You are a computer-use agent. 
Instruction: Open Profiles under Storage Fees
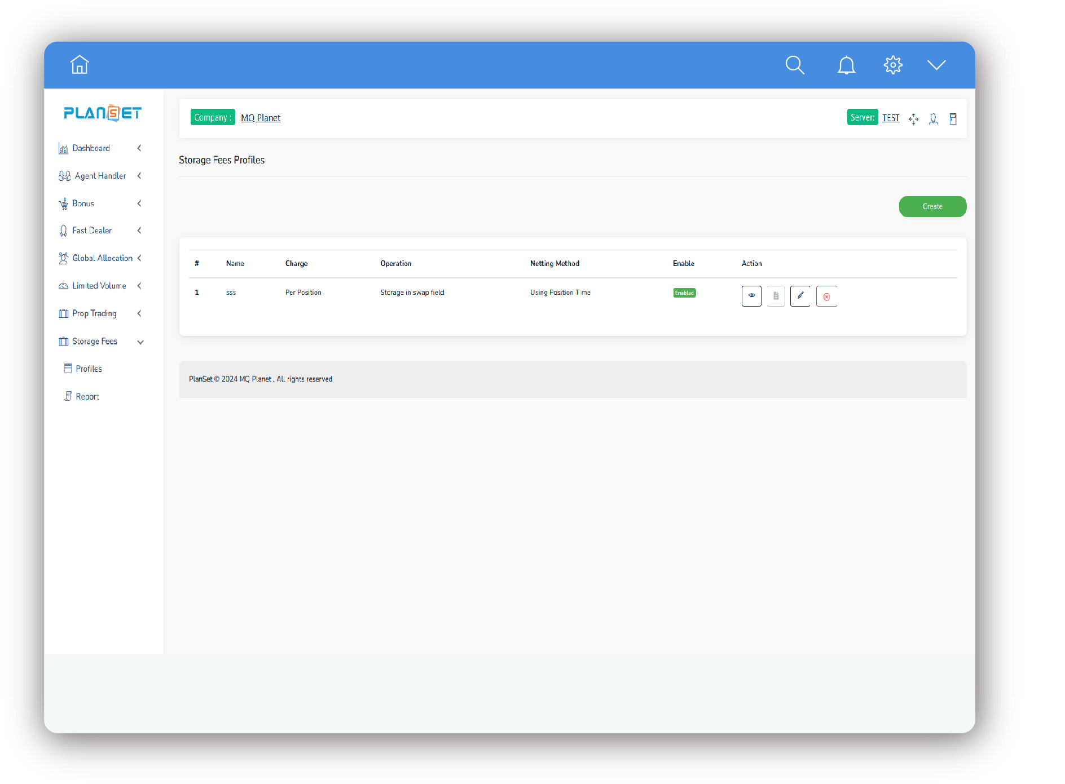(89, 369)
